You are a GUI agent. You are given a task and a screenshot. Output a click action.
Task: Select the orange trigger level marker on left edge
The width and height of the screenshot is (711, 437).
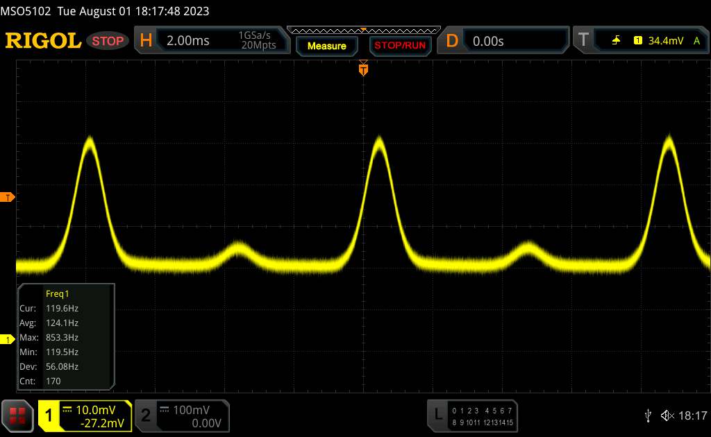click(x=8, y=198)
